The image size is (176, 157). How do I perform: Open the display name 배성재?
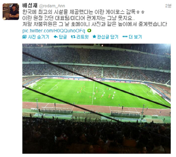pos(30,6)
